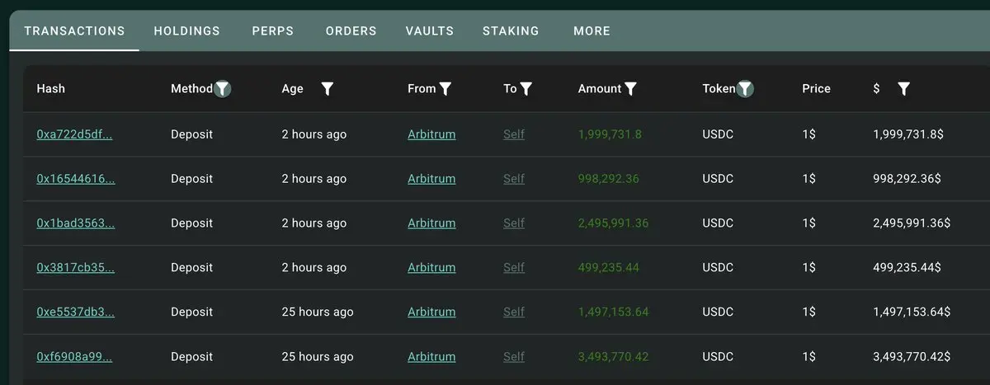Open the Age column filter icon
The image size is (990, 385).
pos(327,89)
